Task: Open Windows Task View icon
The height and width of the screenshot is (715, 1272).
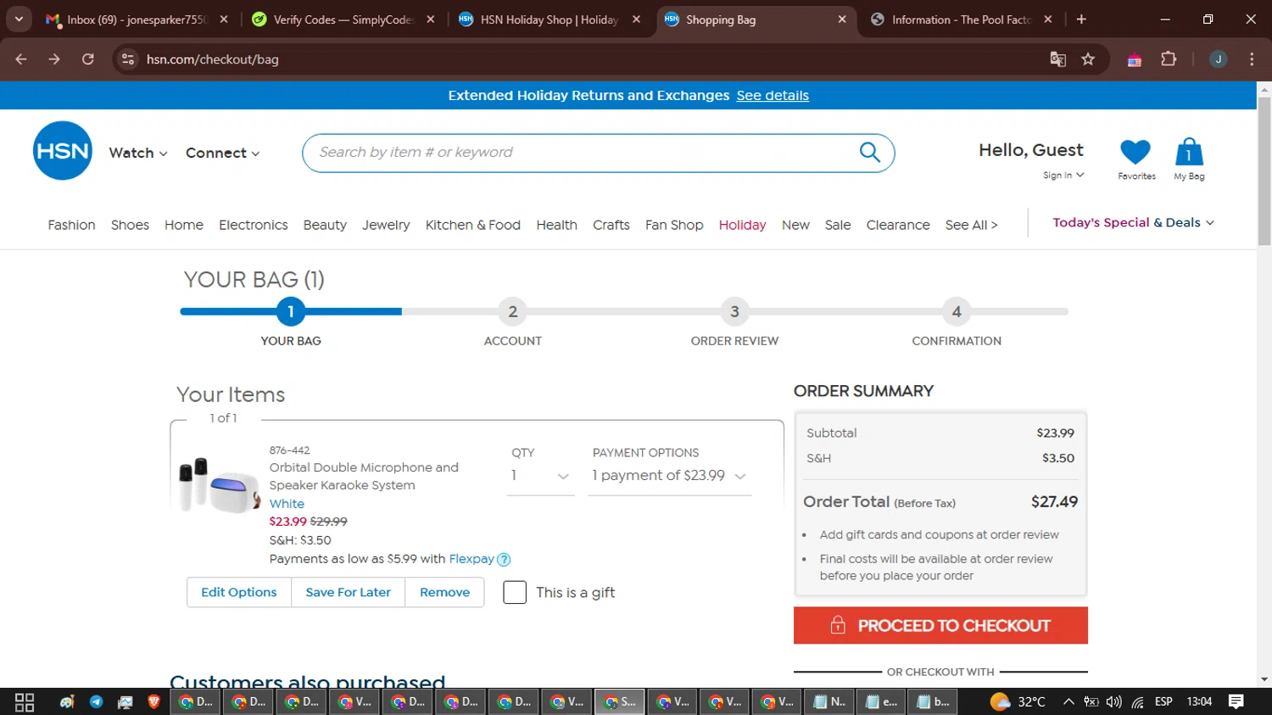Action: (25, 702)
